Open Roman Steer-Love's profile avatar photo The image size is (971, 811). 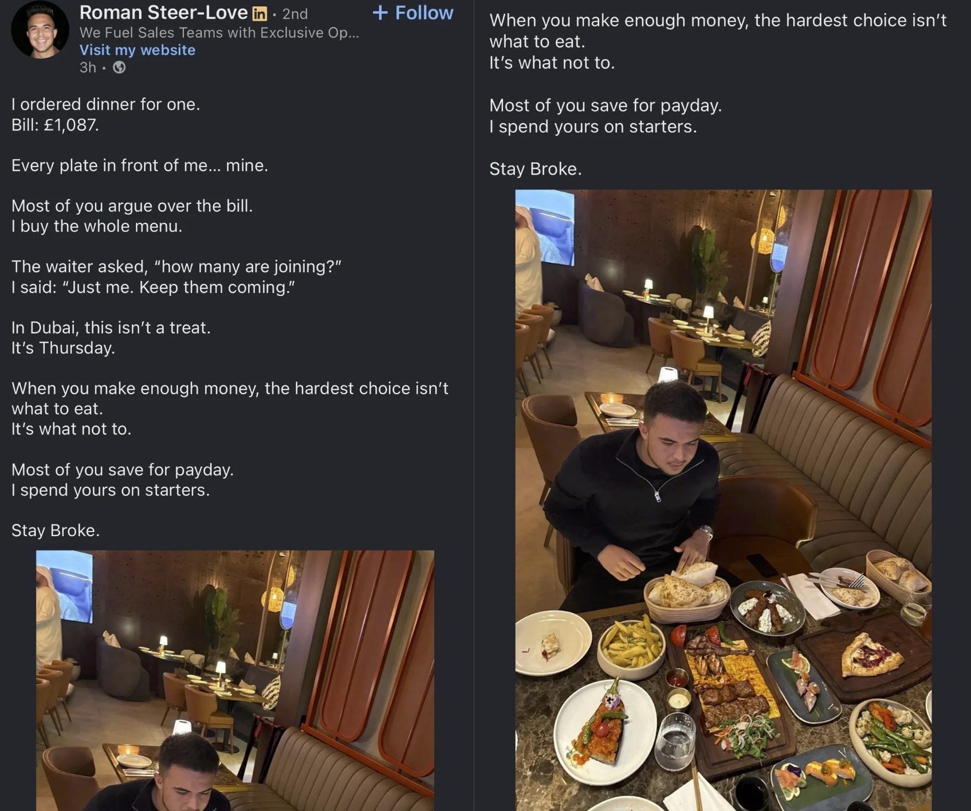tap(40, 30)
